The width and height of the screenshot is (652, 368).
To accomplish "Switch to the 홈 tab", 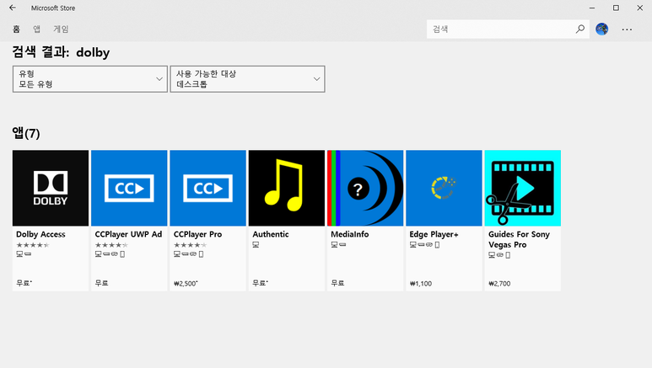I will point(16,29).
